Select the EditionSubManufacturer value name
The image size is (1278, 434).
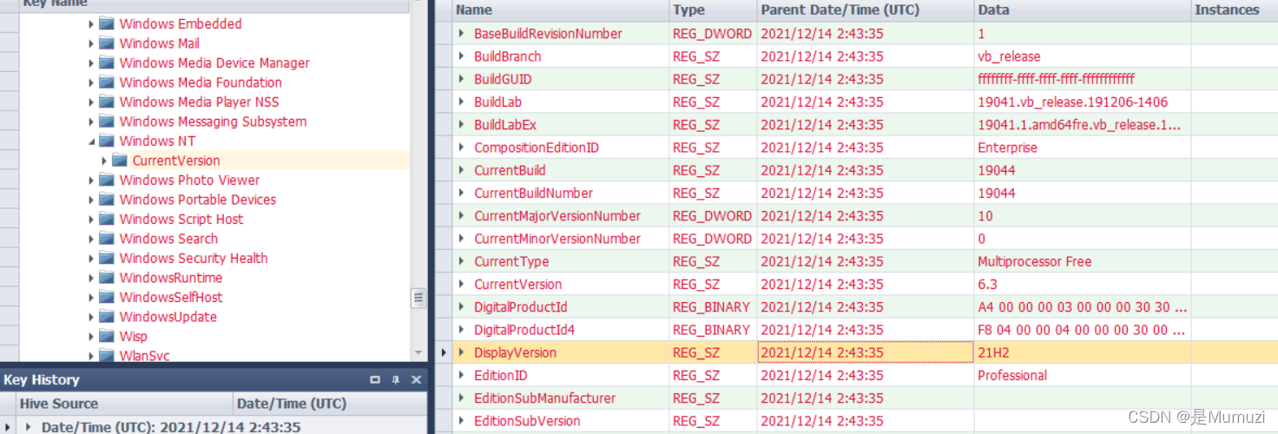[544, 398]
